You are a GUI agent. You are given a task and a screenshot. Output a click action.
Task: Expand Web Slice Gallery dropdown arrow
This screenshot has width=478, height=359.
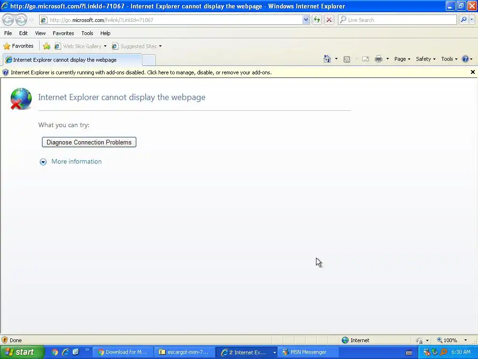click(105, 46)
